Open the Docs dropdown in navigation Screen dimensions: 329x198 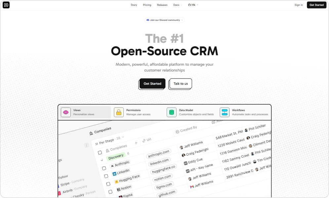pos(178,5)
